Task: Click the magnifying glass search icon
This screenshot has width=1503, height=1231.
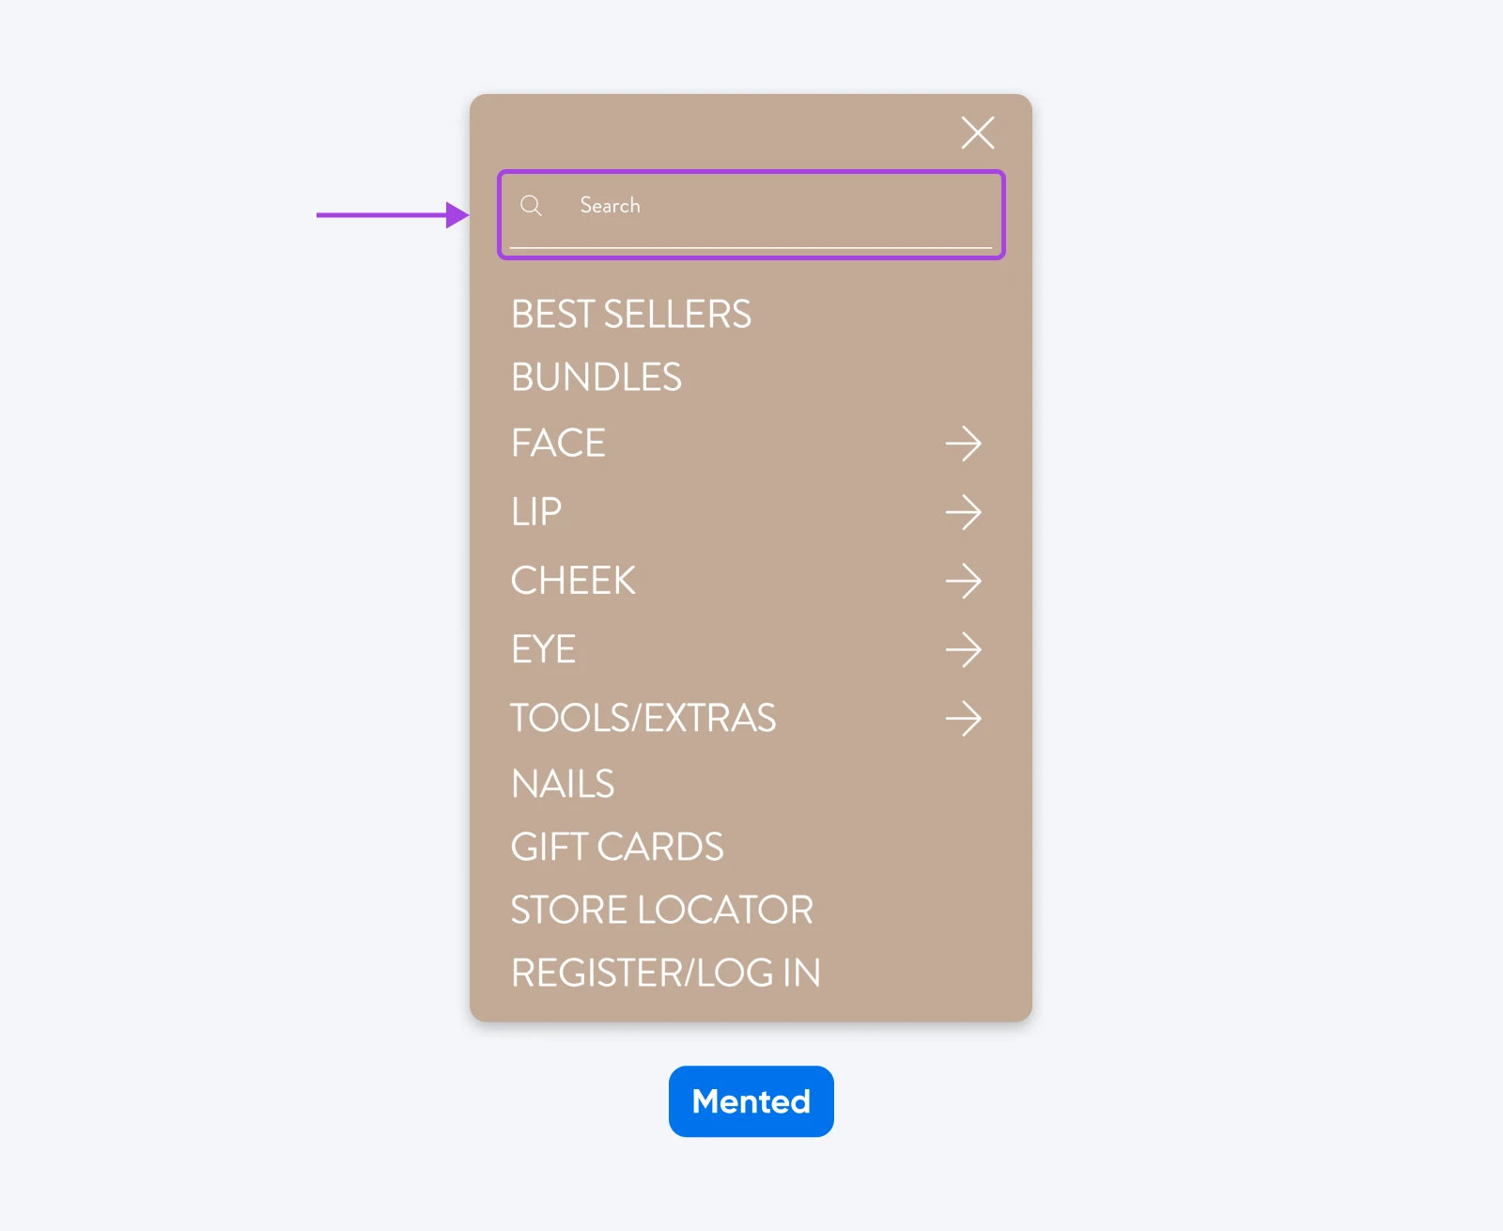Action: click(x=532, y=207)
